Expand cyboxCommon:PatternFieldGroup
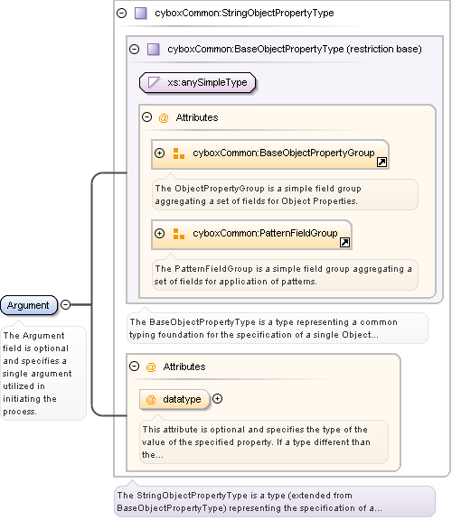 pos(160,233)
